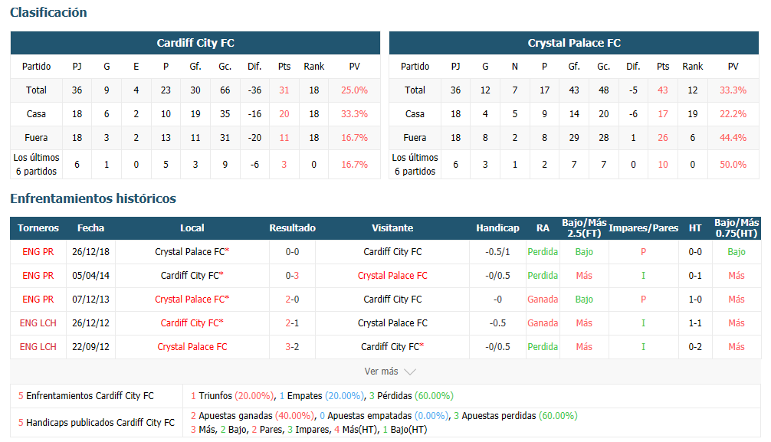Click the Cardiff City FC table header
The image size is (771, 442).
pyautogui.click(x=195, y=43)
